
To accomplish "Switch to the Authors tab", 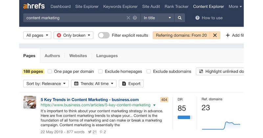I will click(x=52, y=56).
